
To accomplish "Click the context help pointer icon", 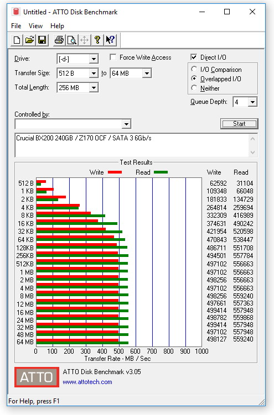I will point(110,40).
